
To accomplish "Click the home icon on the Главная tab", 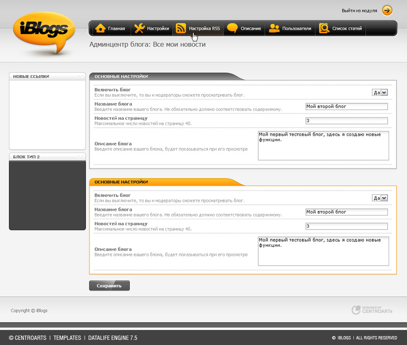I will (100, 28).
